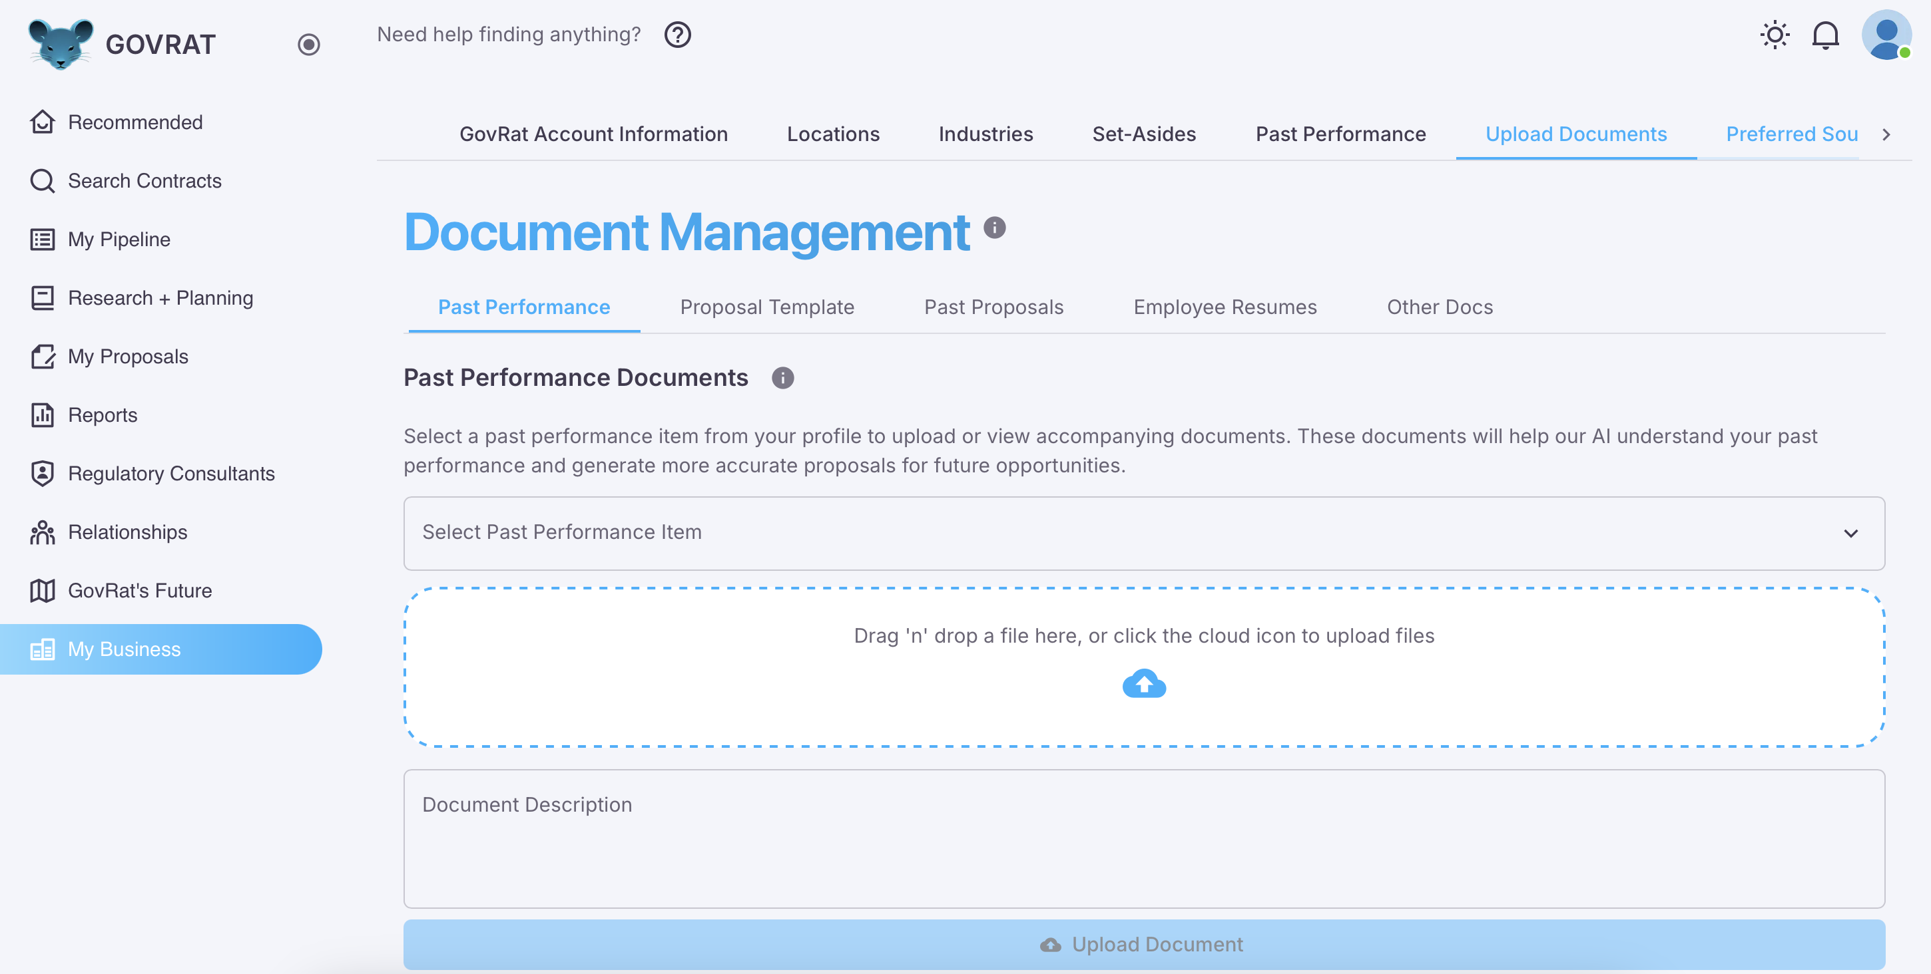Select the Upload Documents tab
1931x974 pixels.
pyautogui.click(x=1575, y=134)
